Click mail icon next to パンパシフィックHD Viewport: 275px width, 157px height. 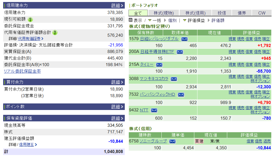point(181,95)
